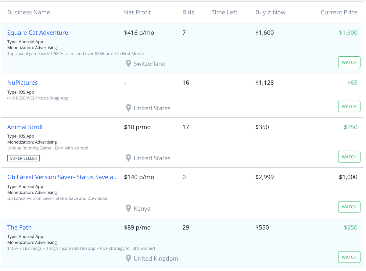Click the location pin next to Kenya
The width and height of the screenshot is (366, 271).
[x=128, y=209]
